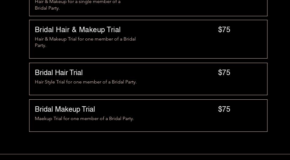The height and width of the screenshot is (160, 290).
Task: Click the 'Hair & Makeup Trial for one member' description
Action: point(85,39)
